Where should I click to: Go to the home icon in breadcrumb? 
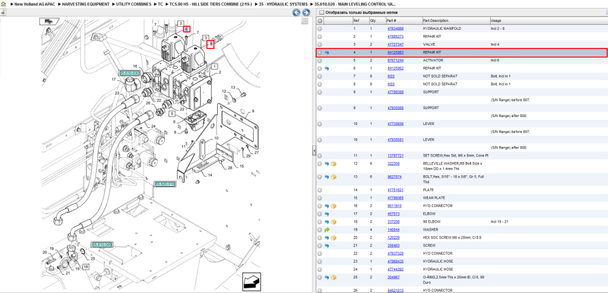[x=3, y=4]
